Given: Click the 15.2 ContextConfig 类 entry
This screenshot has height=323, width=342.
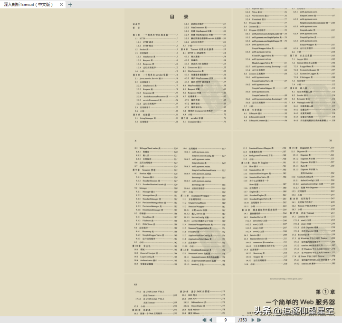Looking at the screenshot, I should coord(313,177).
